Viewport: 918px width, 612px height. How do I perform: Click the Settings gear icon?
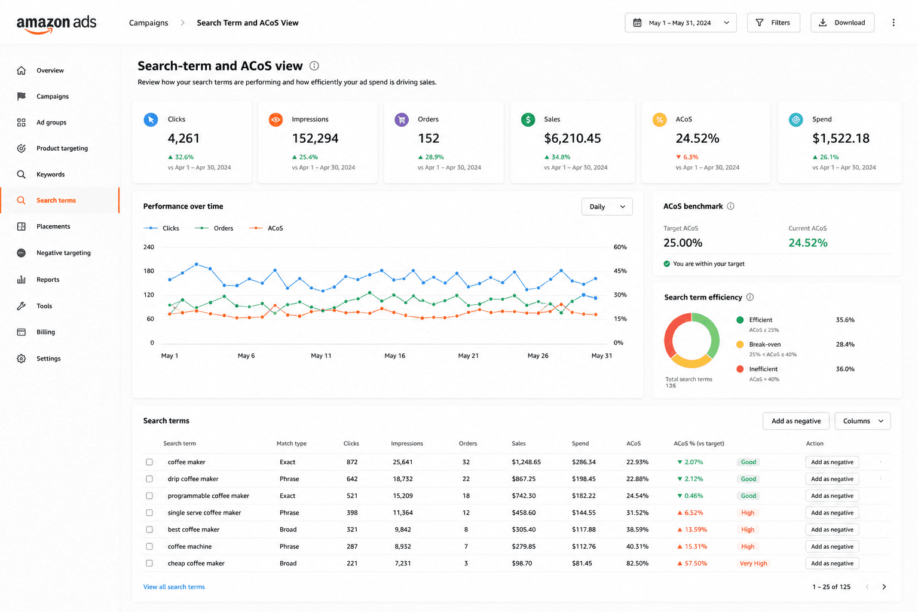pos(22,359)
